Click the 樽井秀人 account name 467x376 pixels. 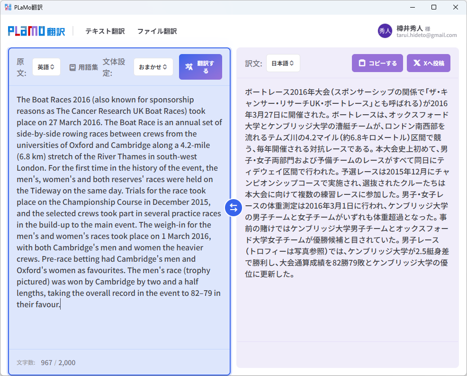(x=410, y=28)
